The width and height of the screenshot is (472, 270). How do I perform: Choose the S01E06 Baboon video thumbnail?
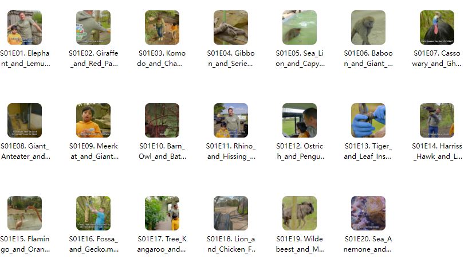(x=368, y=28)
